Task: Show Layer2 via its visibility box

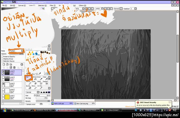Action: 3,90
